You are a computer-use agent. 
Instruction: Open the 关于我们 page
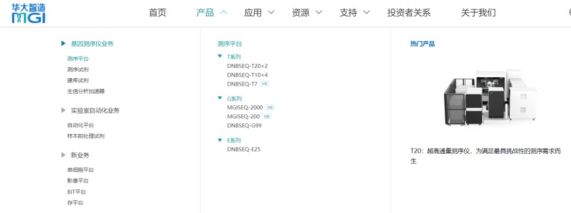coord(478,13)
